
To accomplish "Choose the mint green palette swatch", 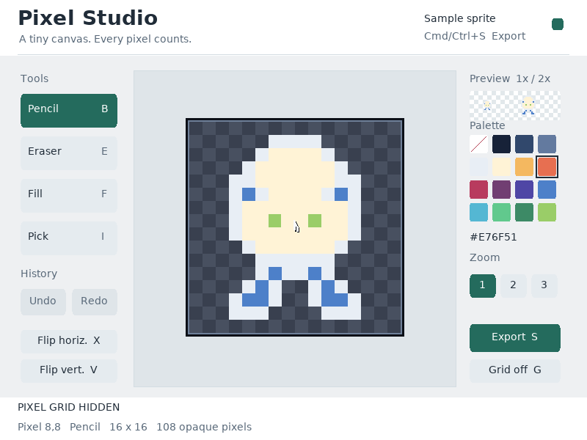I will pyautogui.click(x=502, y=213).
